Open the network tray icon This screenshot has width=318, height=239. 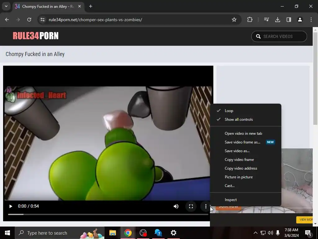(263, 233)
